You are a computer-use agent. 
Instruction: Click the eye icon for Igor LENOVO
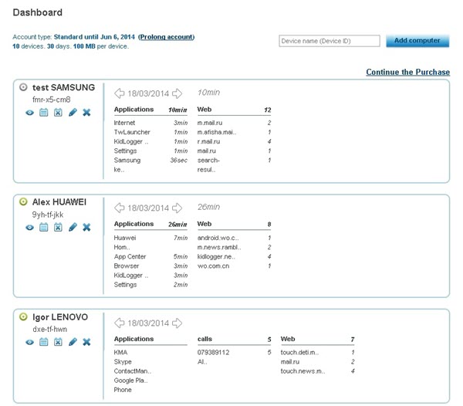pyautogui.click(x=29, y=342)
